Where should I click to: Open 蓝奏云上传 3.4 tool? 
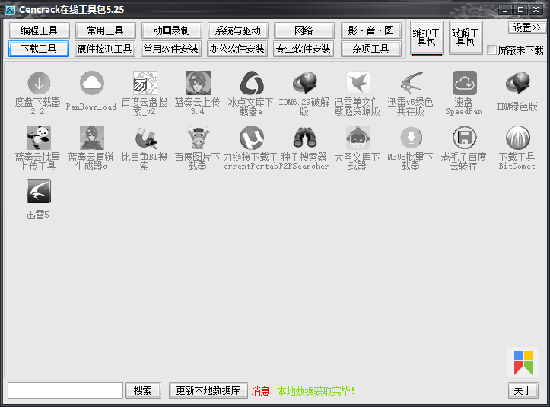tap(199, 84)
